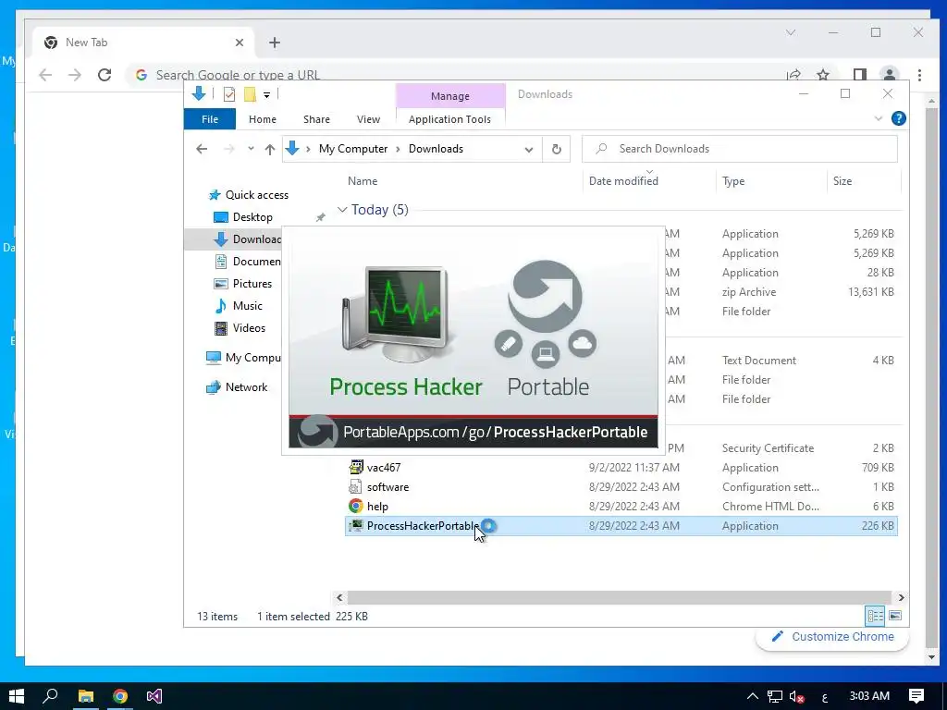Screen dimensions: 947x710
Task: Open Chrome tab search chevron
Action: (791, 32)
